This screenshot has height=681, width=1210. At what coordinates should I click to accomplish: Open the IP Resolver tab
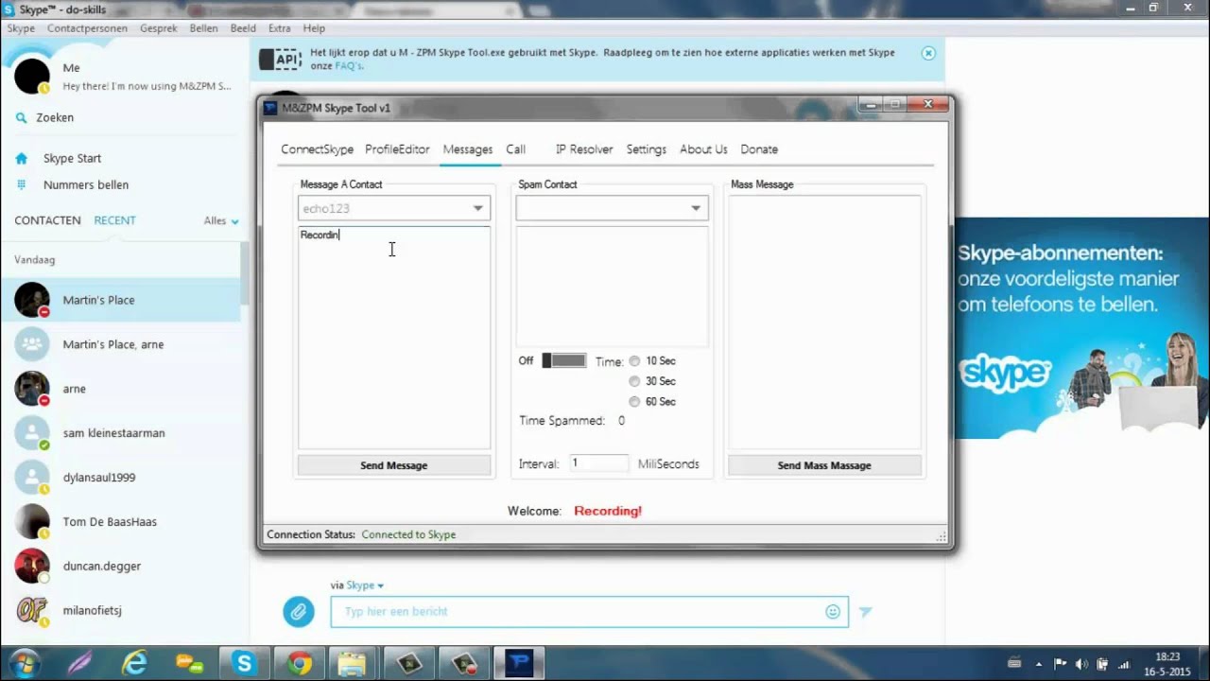[x=584, y=149]
